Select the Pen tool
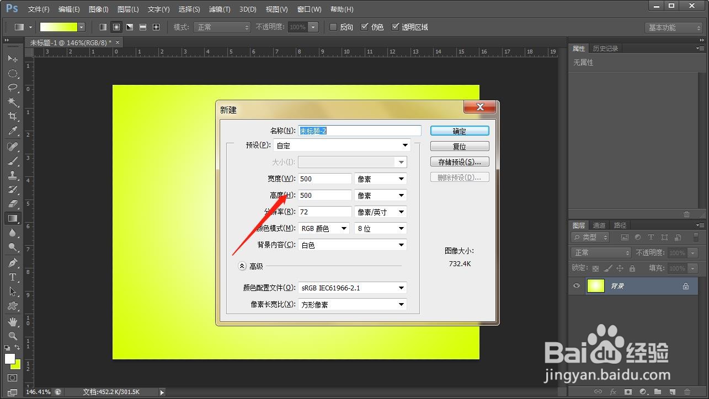 (12, 263)
